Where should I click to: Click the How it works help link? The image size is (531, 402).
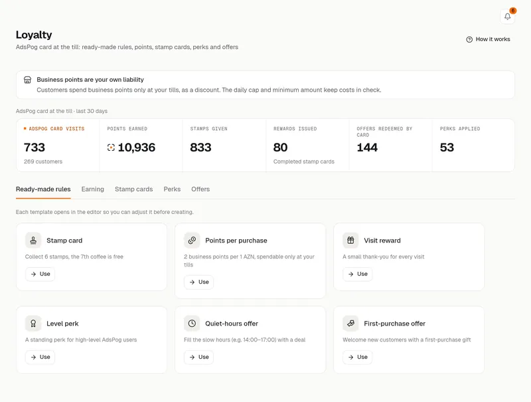click(x=488, y=39)
